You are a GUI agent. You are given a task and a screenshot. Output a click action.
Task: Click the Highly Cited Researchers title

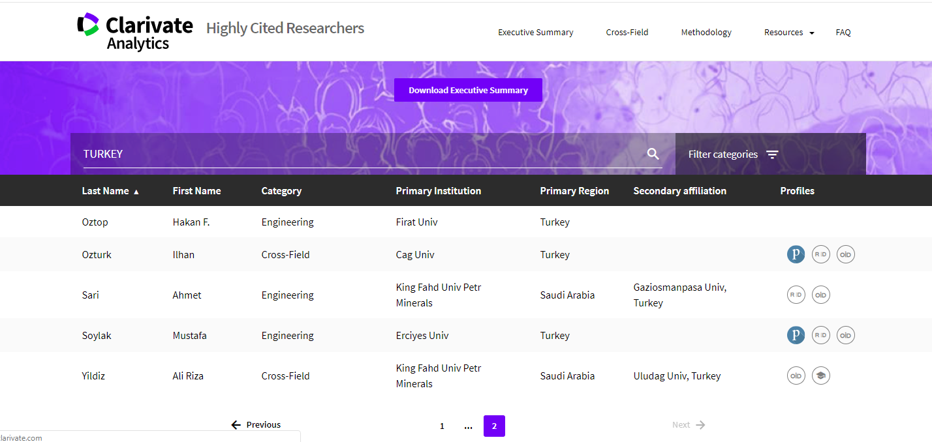click(x=285, y=28)
